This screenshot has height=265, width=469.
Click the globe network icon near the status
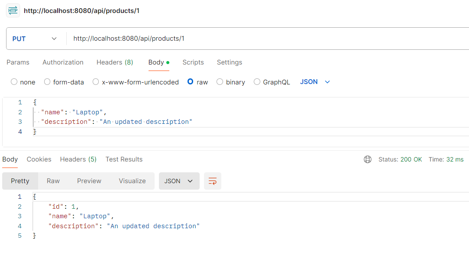click(368, 159)
